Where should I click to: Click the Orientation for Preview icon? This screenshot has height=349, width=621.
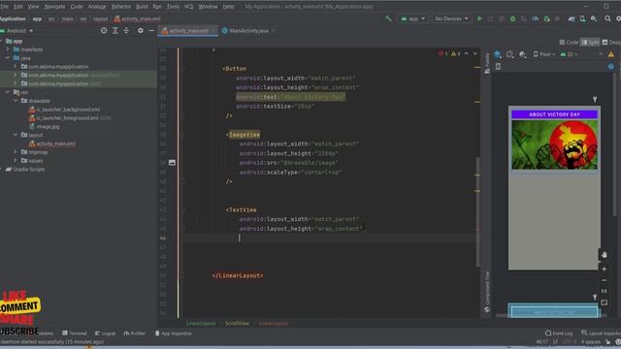point(510,54)
